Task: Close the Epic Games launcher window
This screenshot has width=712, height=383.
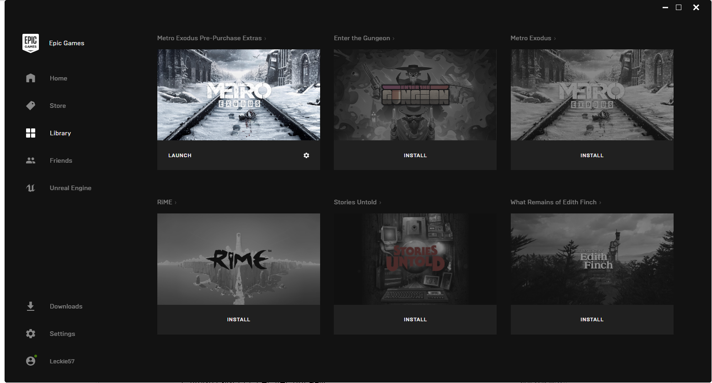Action: coord(696,7)
